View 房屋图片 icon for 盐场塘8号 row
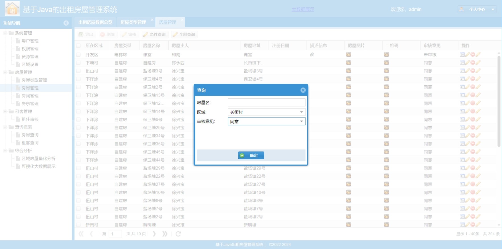The image size is (502, 249). (x=349, y=201)
